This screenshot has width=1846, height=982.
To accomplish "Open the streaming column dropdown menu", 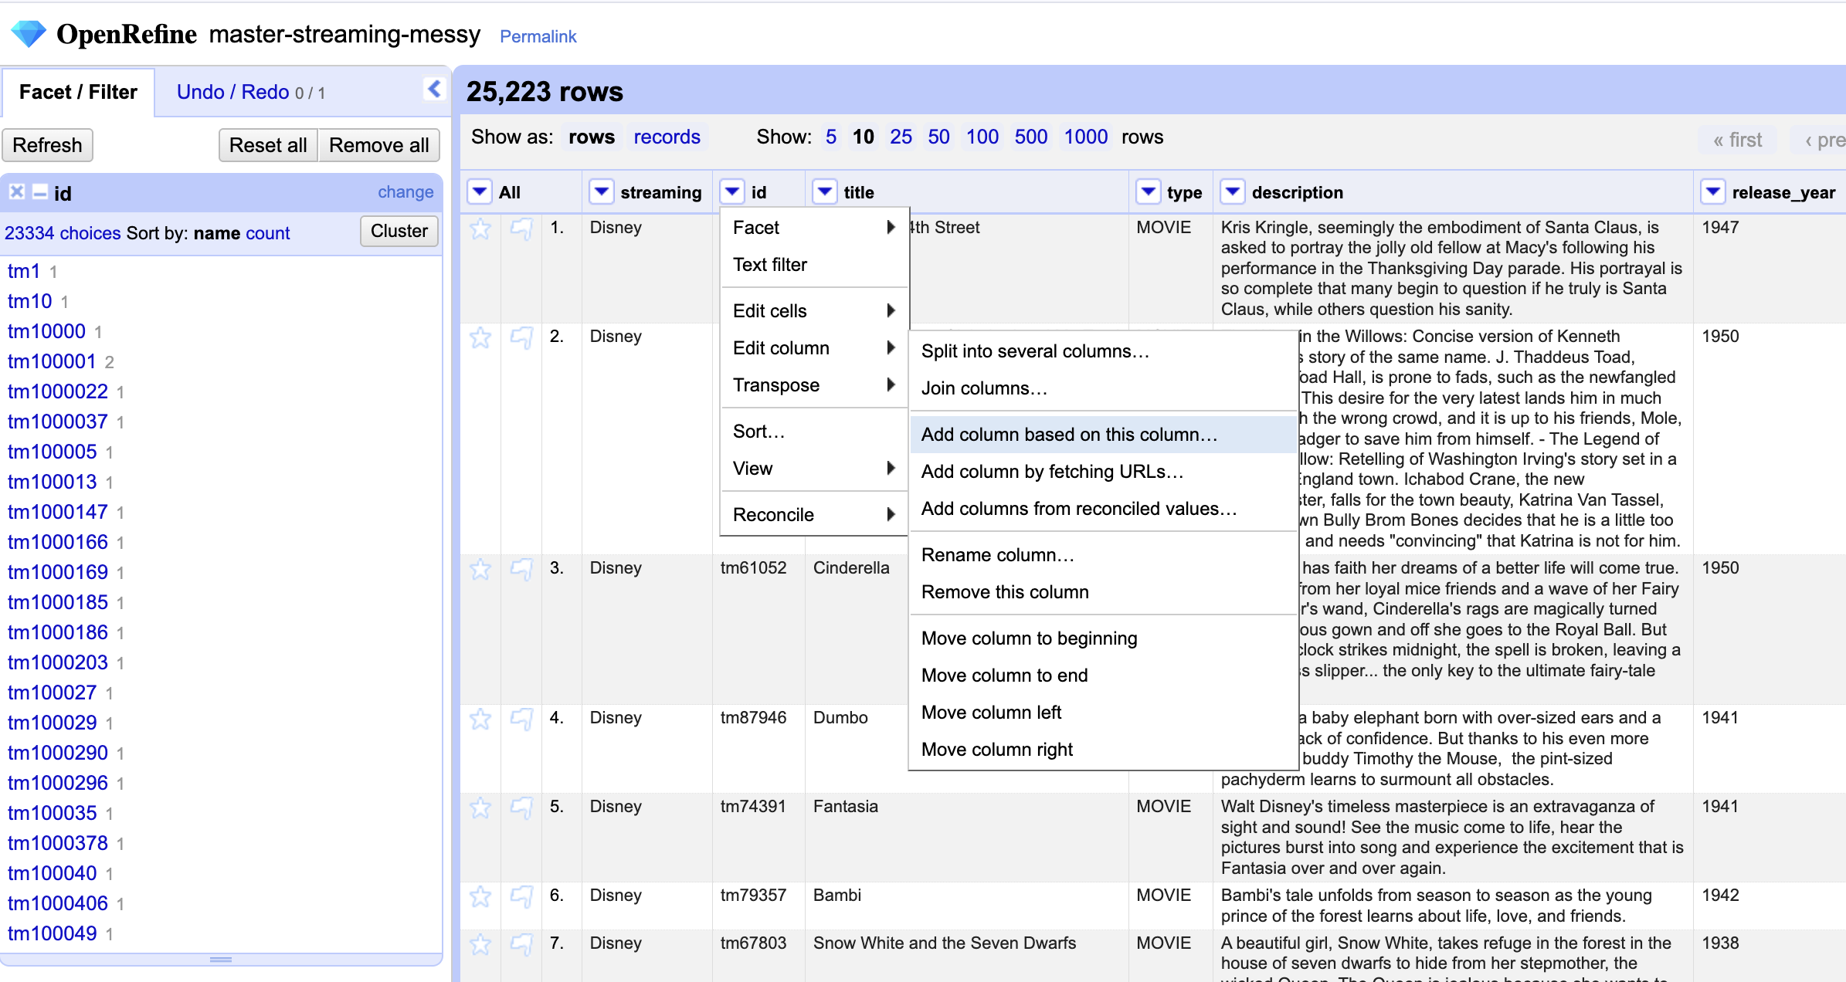I will tap(601, 191).
